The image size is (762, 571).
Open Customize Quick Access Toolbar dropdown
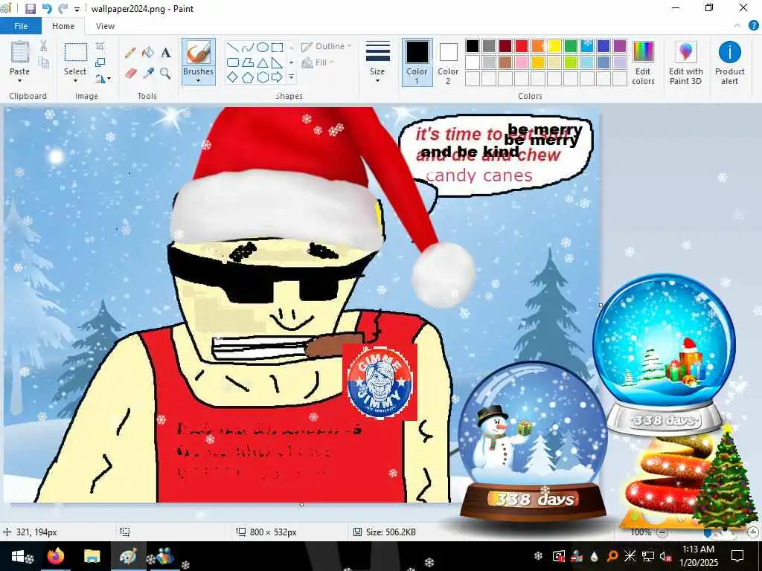77,9
